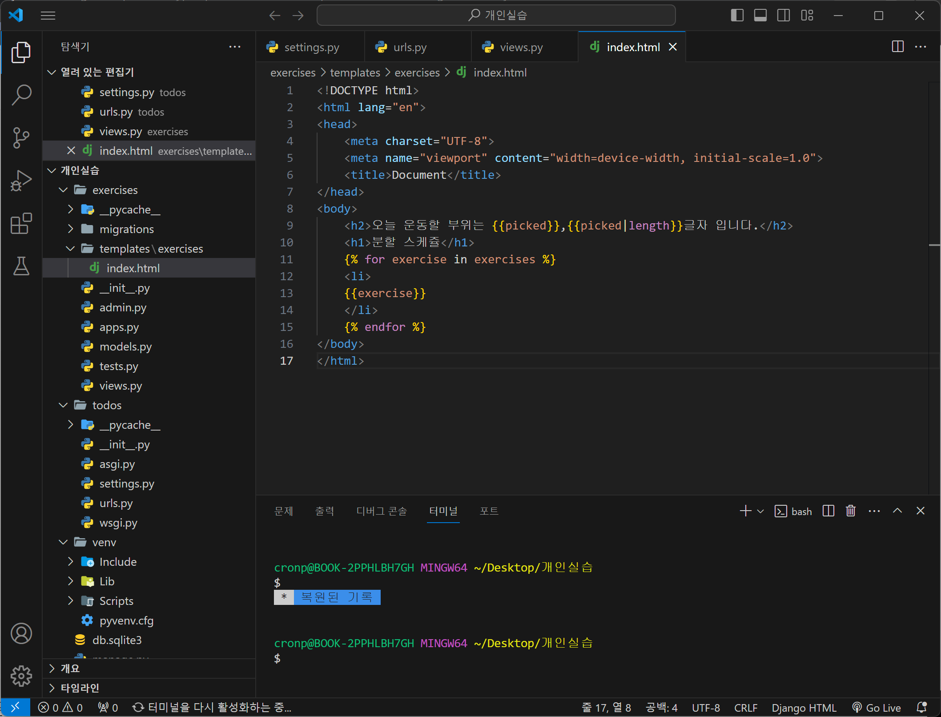Switch to the views.py editor tab

point(521,47)
